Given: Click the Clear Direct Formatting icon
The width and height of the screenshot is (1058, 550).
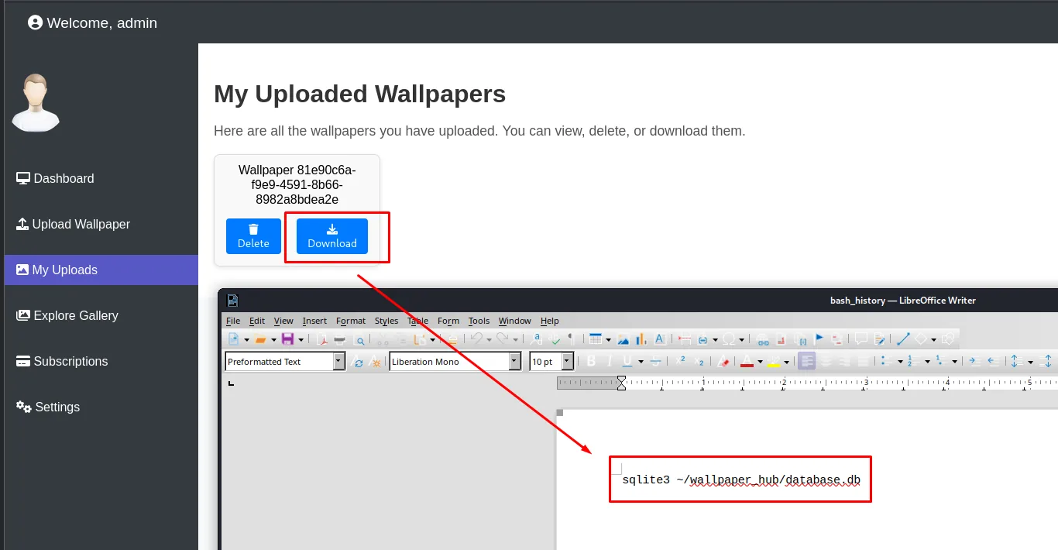Looking at the screenshot, I should [723, 362].
